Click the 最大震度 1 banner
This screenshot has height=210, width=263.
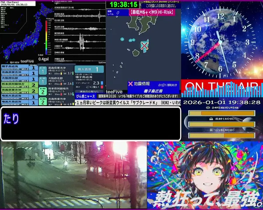click(89, 69)
